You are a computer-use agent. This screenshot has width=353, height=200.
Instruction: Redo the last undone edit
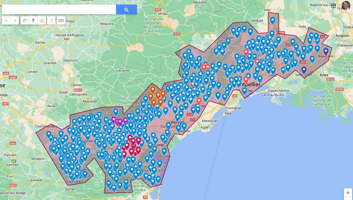(x=15, y=21)
